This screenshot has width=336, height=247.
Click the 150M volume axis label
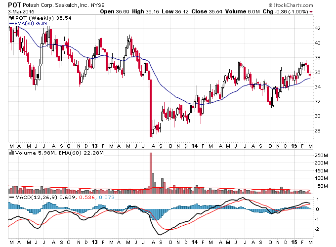[321, 171]
